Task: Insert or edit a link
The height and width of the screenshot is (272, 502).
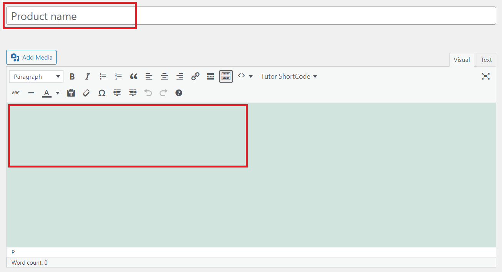Action: pos(195,76)
